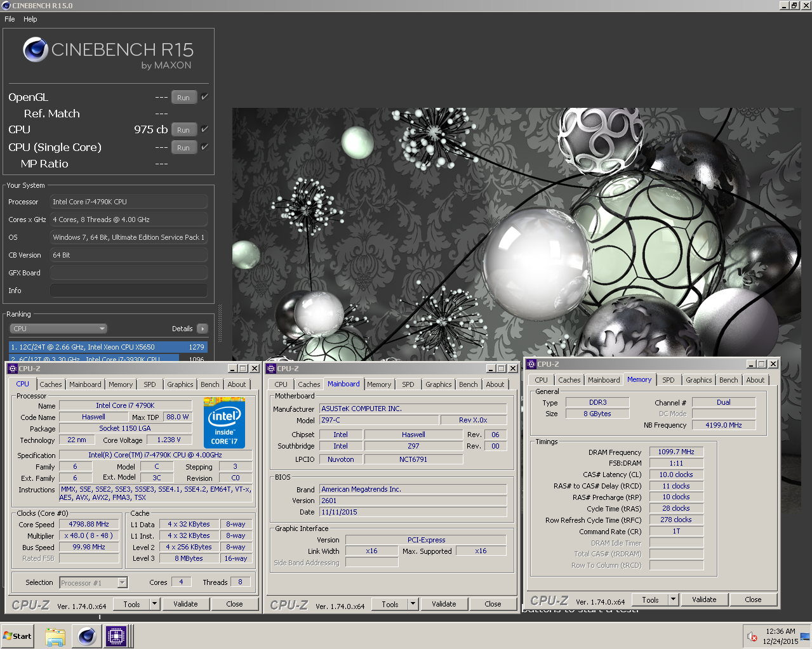
Task: Click the network tray icon
Action: [805, 636]
